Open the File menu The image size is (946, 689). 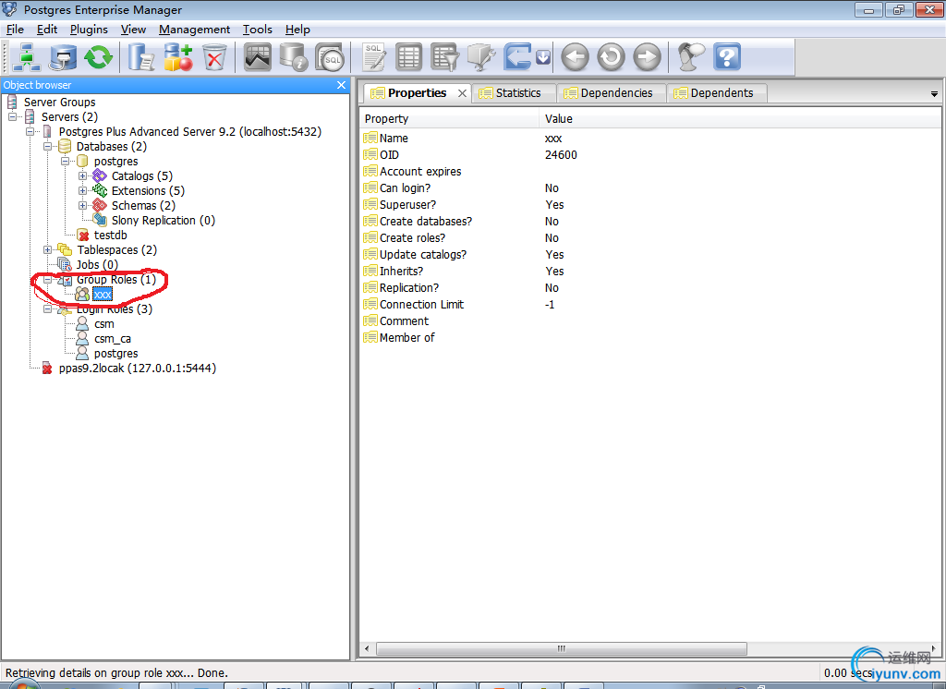click(x=15, y=30)
